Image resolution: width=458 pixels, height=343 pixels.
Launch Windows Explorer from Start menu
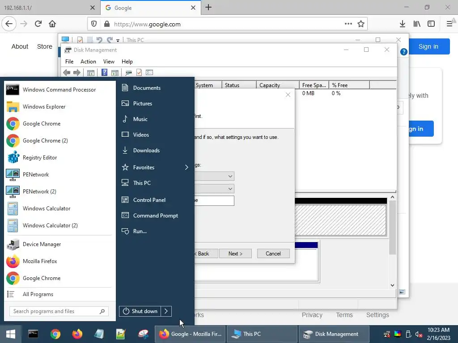[x=59, y=106]
